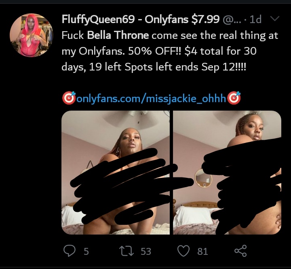Screen dimensions: 291x269
Task: Like the tweet with the heart icon
Action: point(183,251)
